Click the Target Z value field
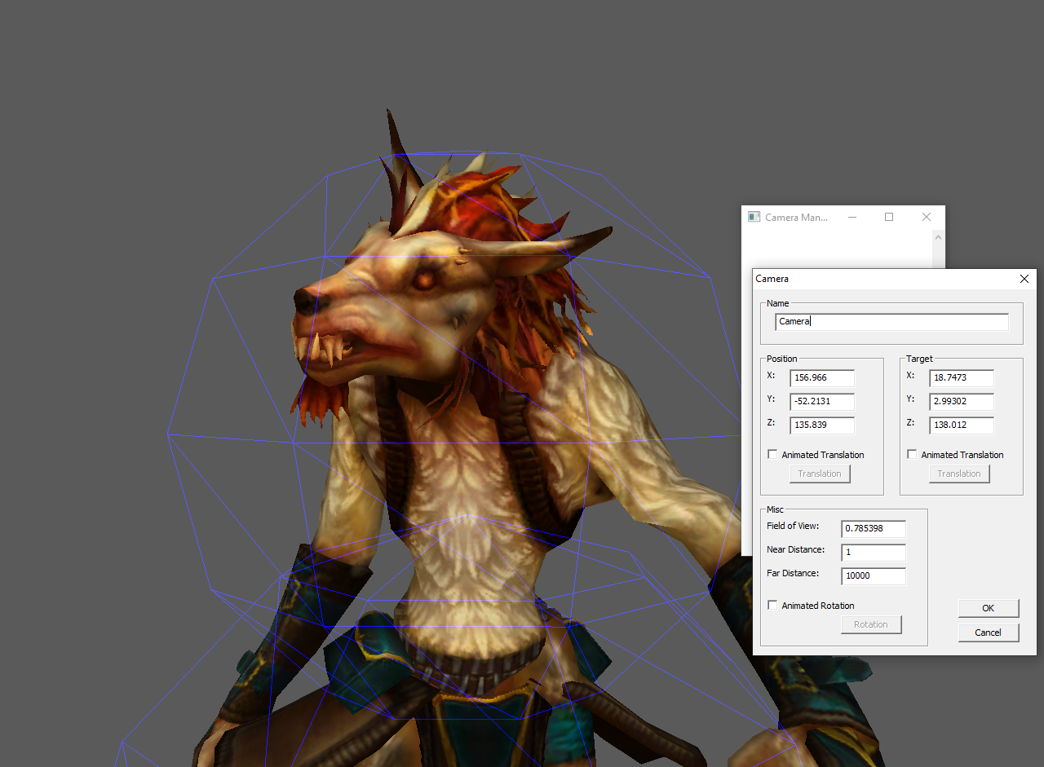The height and width of the screenshot is (767, 1044). 962,425
